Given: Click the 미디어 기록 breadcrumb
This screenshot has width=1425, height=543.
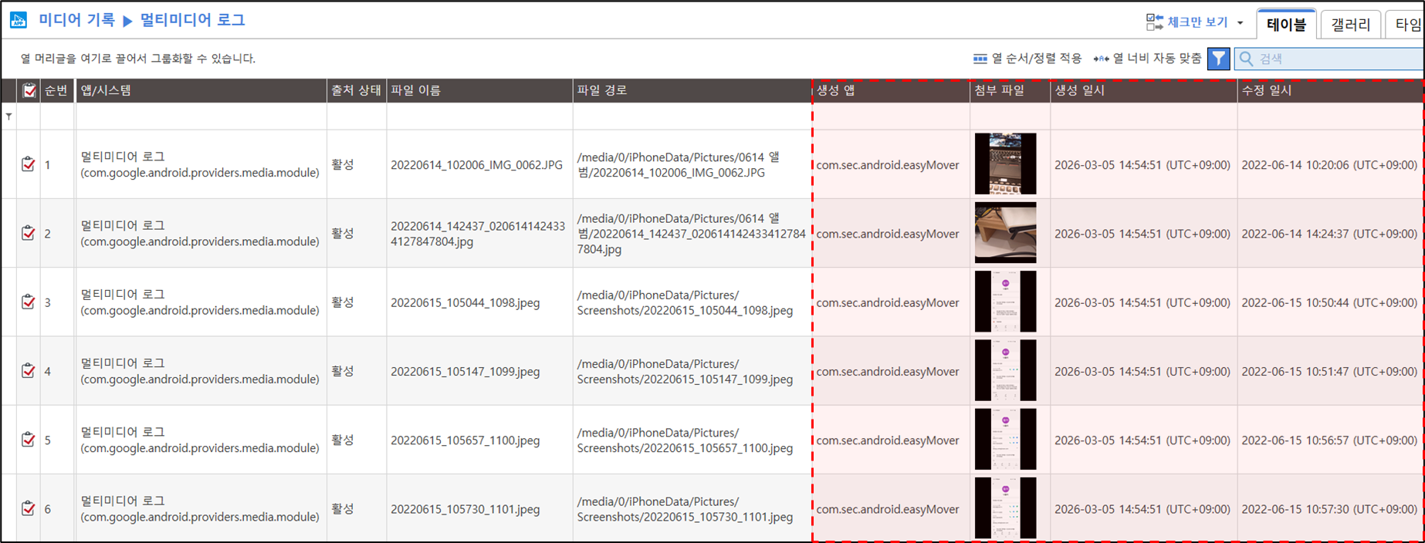Looking at the screenshot, I should point(76,20).
